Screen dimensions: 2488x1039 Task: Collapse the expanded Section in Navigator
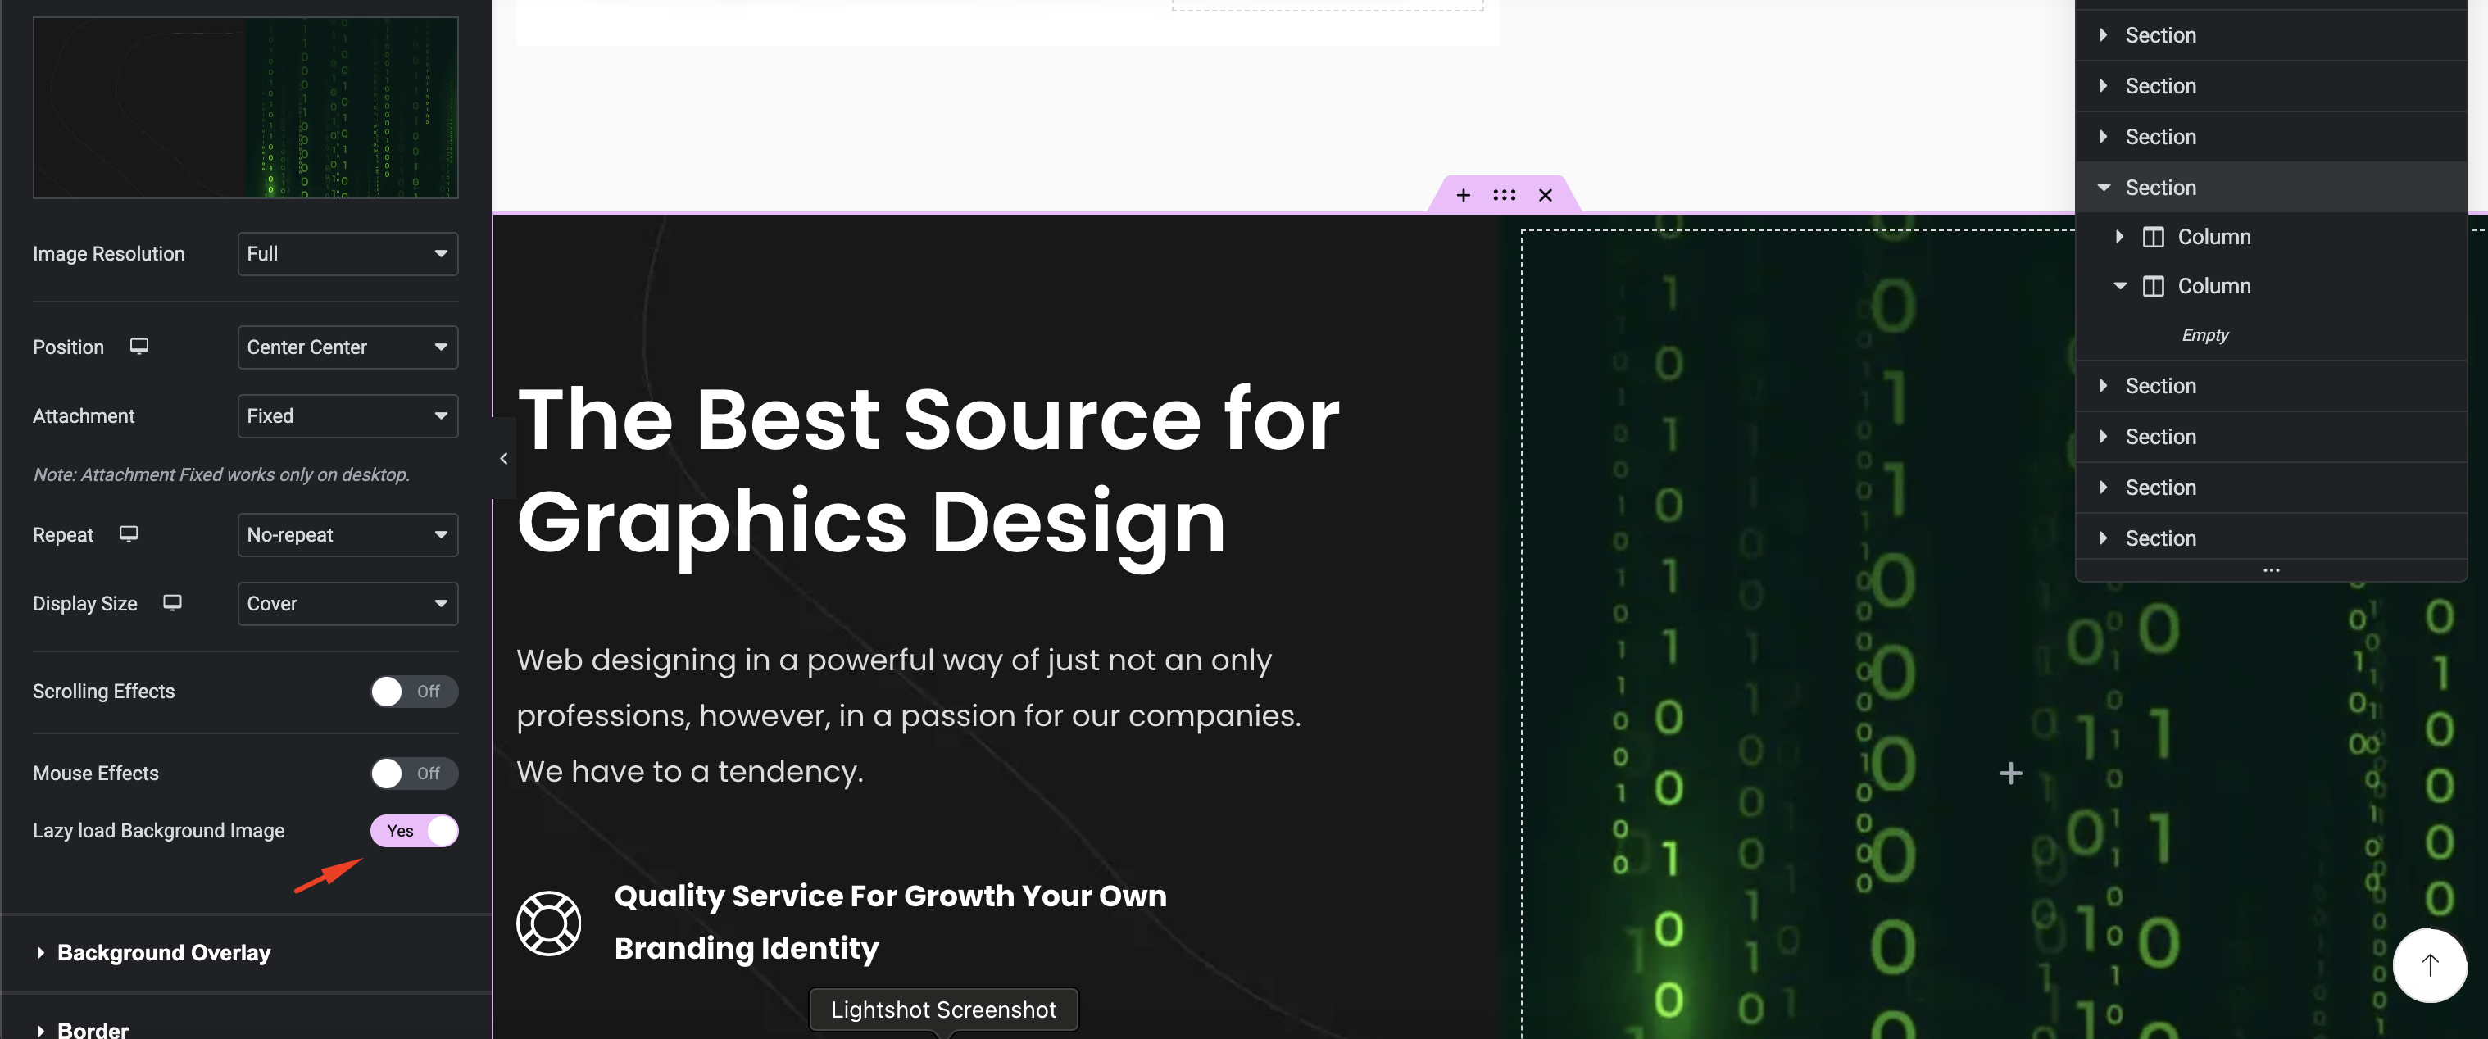tap(2104, 188)
